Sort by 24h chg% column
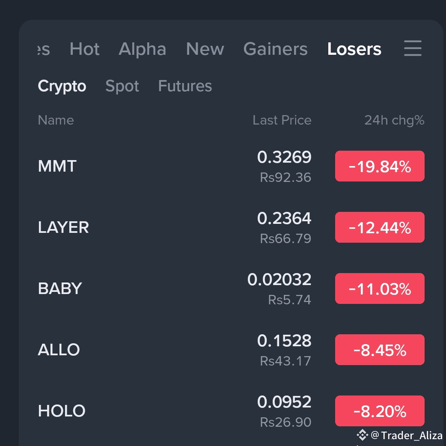Image resolution: width=446 pixels, height=446 pixels. click(x=394, y=120)
